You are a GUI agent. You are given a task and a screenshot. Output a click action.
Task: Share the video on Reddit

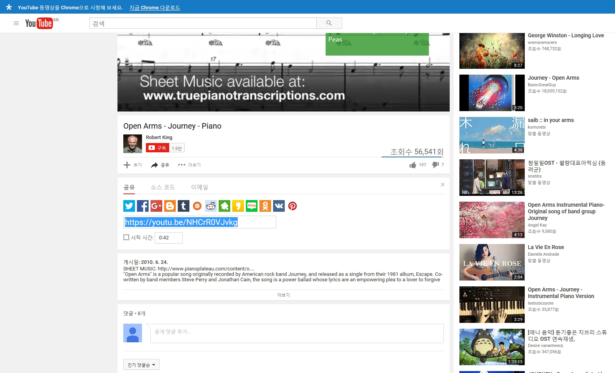click(x=211, y=206)
